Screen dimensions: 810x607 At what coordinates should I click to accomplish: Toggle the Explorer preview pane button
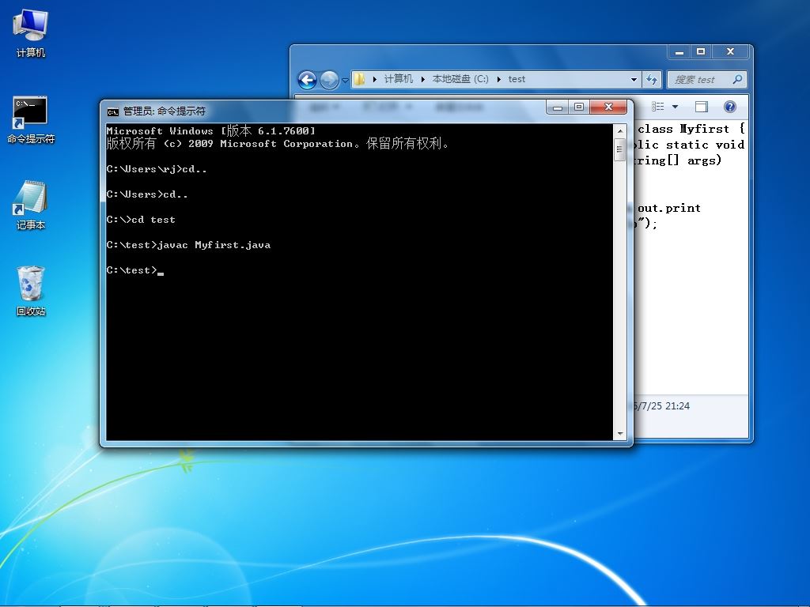[x=701, y=107]
